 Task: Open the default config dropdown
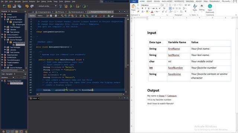[x=47, y=6]
